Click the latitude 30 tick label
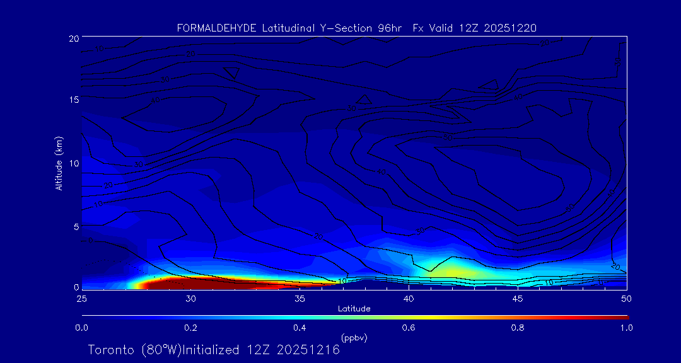This screenshot has width=681, height=363. point(190,298)
